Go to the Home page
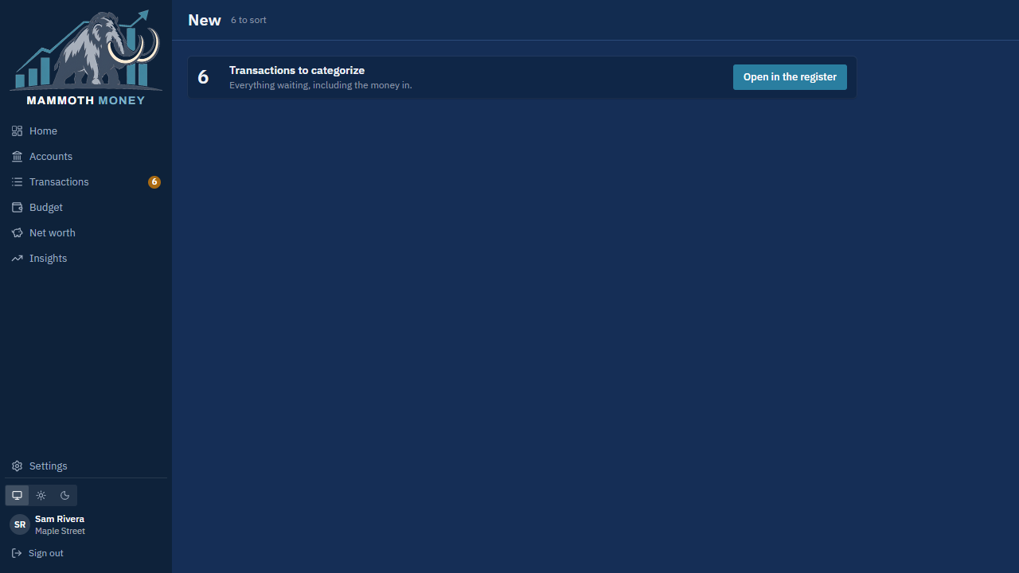This screenshot has height=573, width=1019. tap(86, 131)
